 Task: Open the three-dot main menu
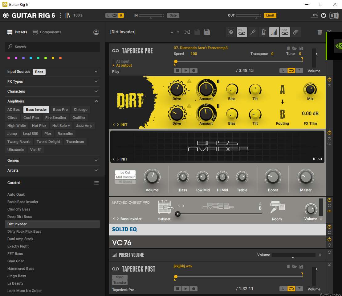tap(60, 15)
